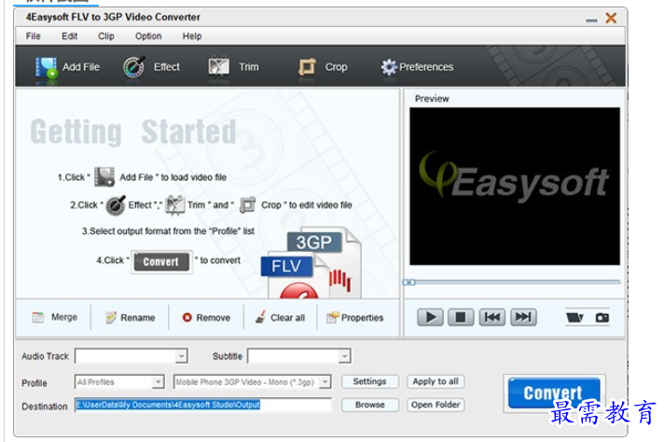This screenshot has height=442, width=664.
Task: Click the Apply to all button
Action: tap(436, 381)
